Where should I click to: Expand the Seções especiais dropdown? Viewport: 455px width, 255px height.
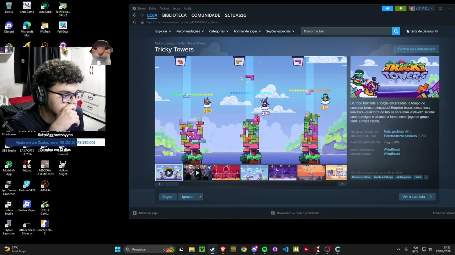(280, 31)
